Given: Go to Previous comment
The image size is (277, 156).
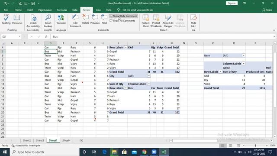Looking at the screenshot, I should click(95, 19).
